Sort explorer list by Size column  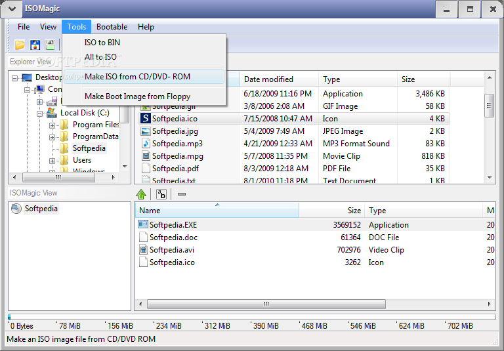click(x=424, y=79)
